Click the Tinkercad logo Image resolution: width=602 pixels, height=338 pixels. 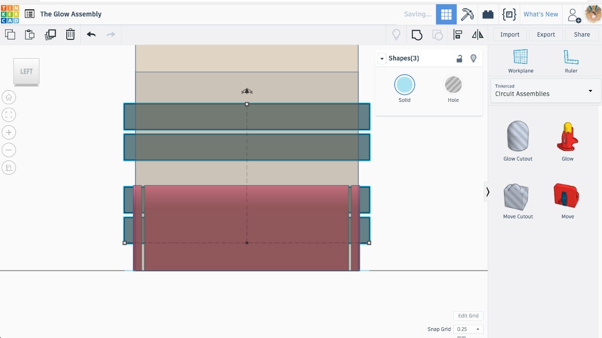[x=10, y=14]
